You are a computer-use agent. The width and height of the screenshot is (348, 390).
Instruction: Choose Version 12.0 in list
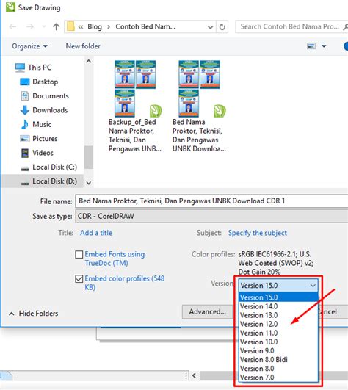point(278,325)
